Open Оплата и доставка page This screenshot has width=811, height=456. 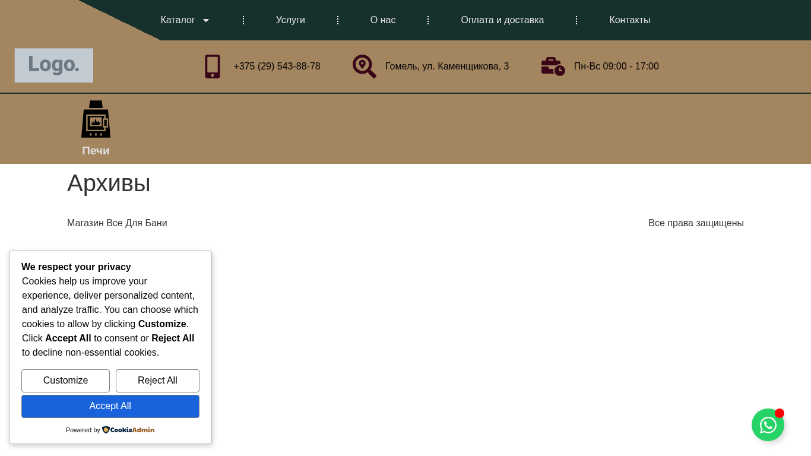click(502, 20)
